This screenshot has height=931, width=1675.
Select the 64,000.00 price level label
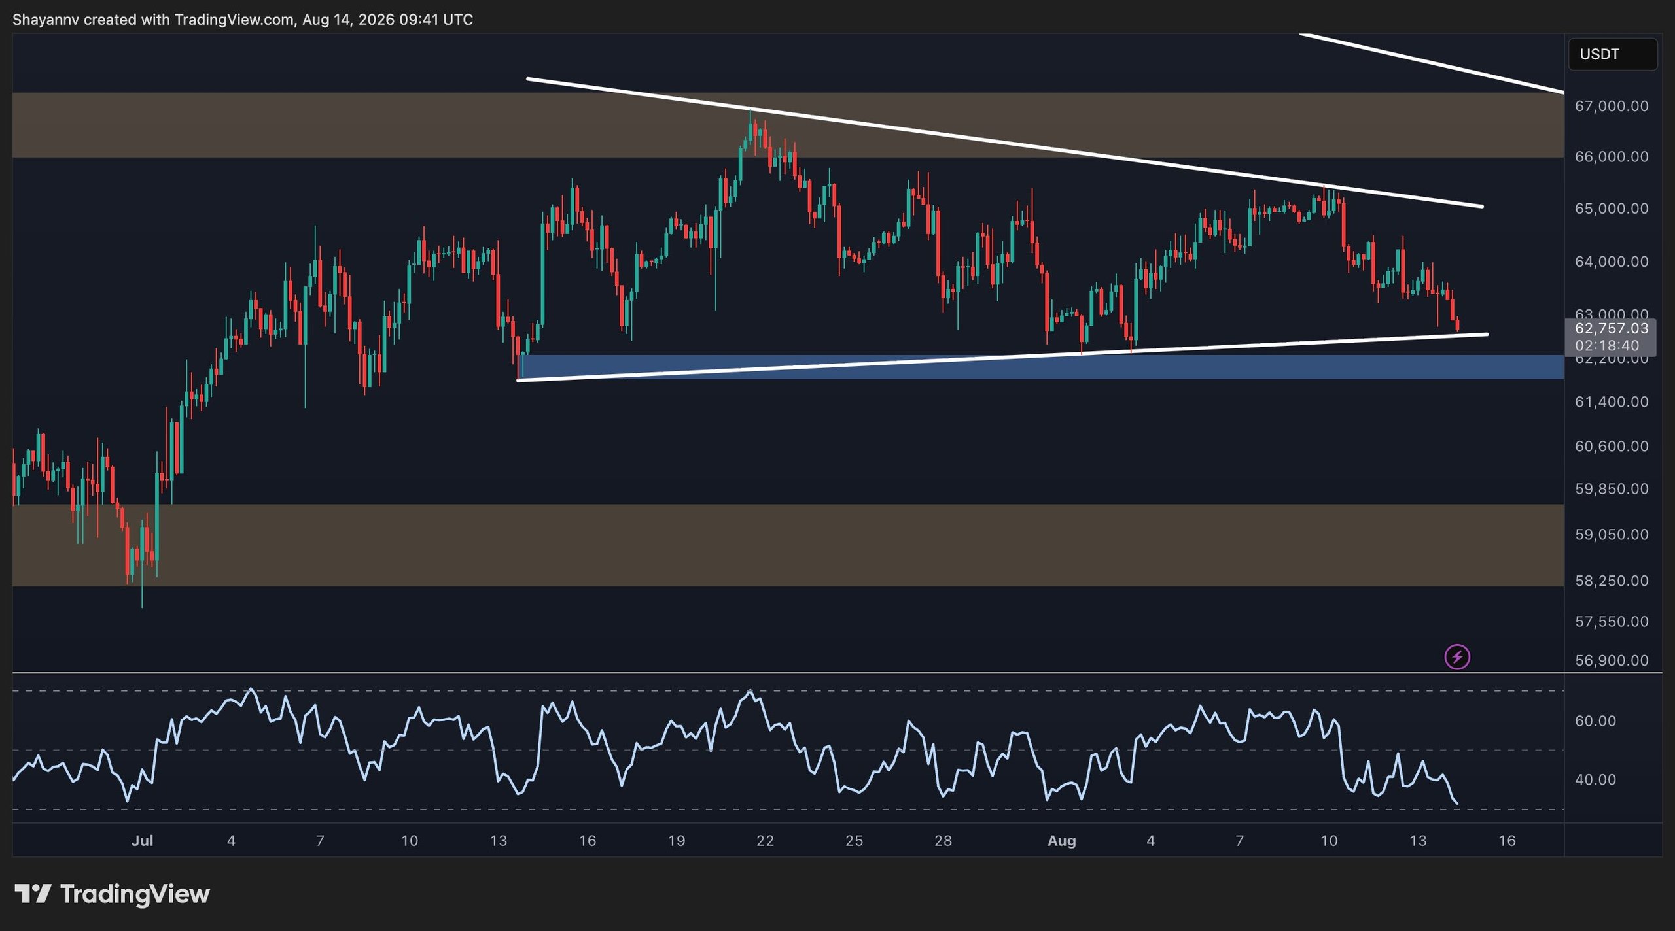click(1611, 262)
